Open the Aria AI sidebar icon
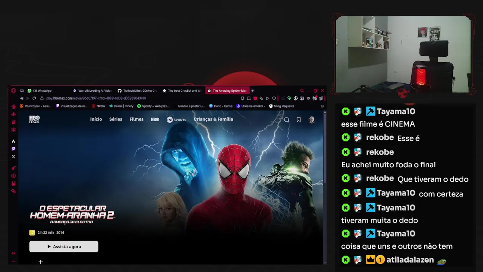Image resolution: width=483 pixels, height=272 pixels. coord(14,141)
